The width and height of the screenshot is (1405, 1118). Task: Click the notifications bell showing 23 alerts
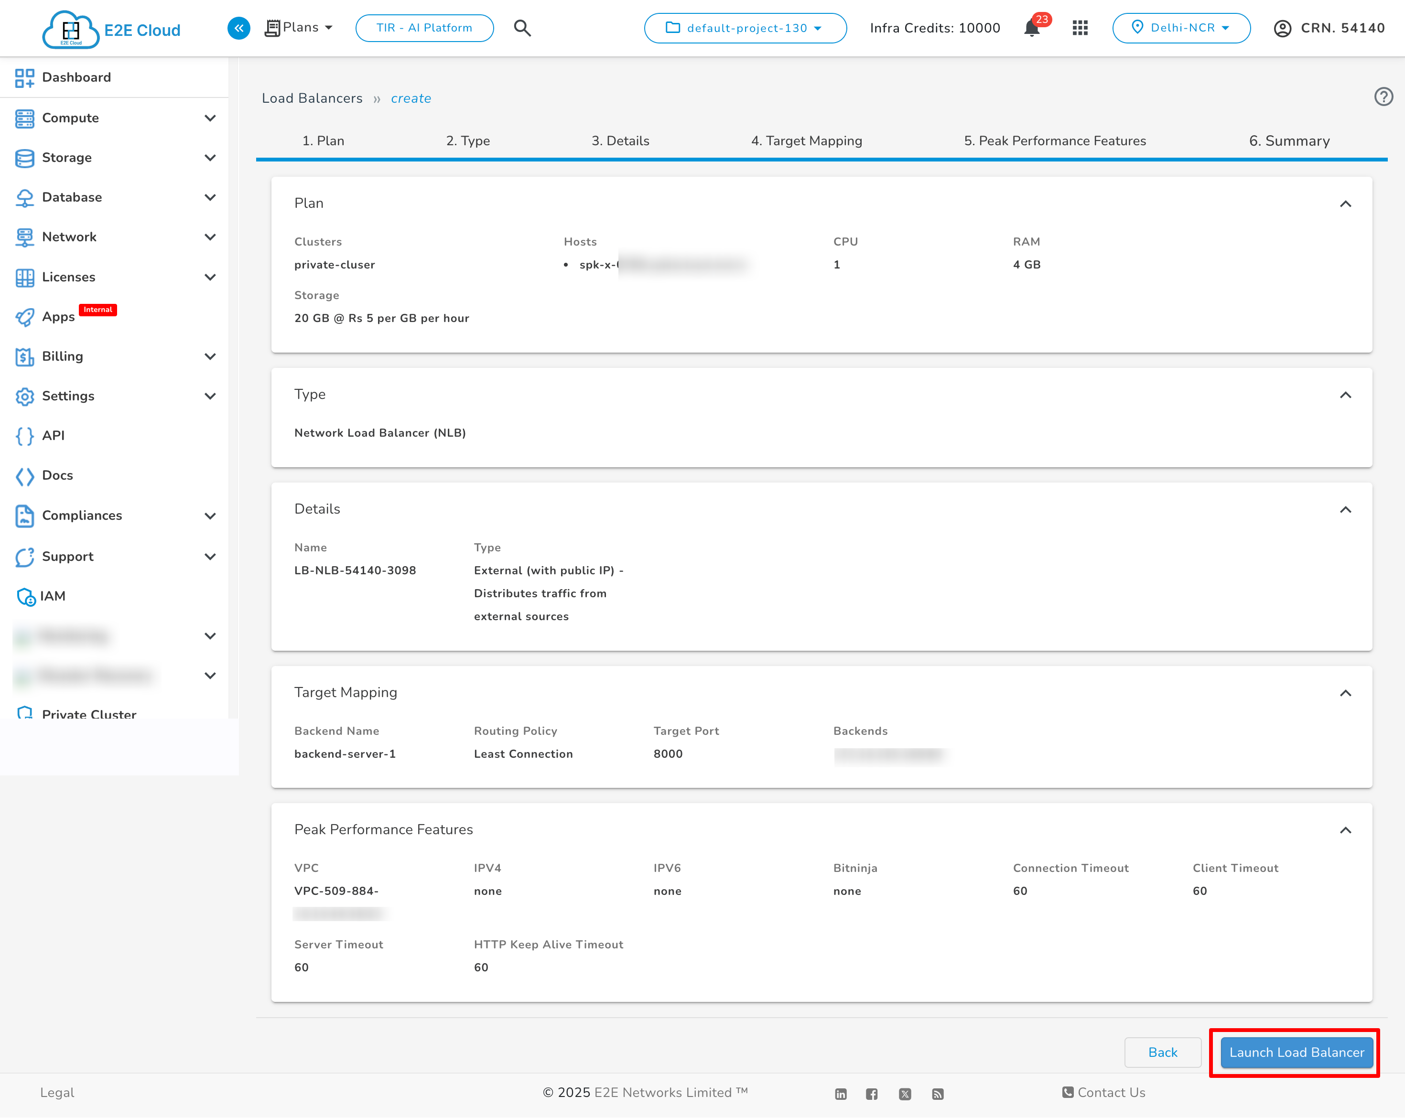pyautogui.click(x=1032, y=29)
